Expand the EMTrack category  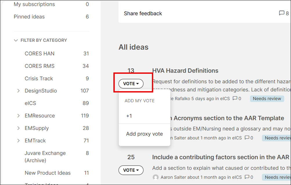(19, 141)
